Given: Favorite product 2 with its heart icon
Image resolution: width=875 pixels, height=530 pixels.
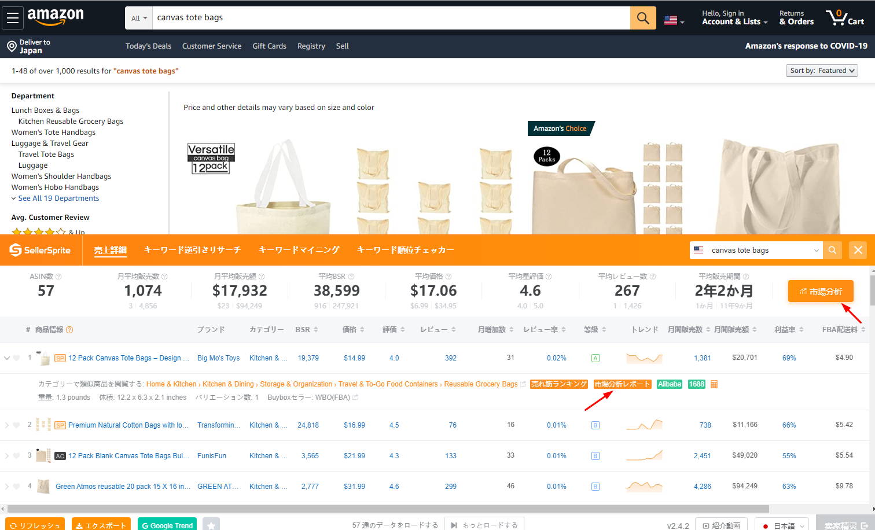Looking at the screenshot, I should [16, 425].
